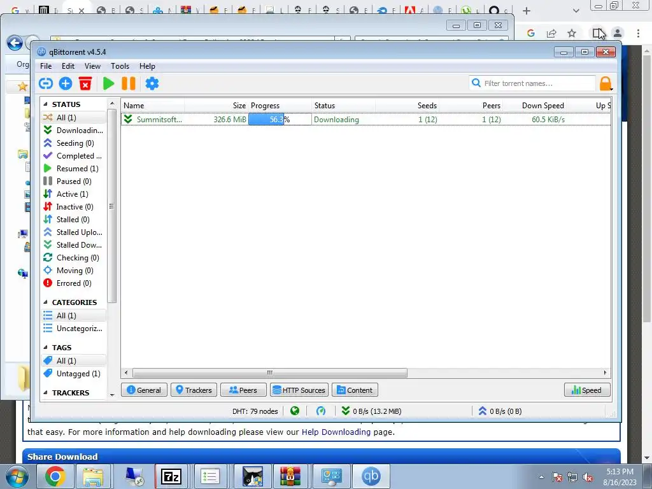This screenshot has height=489, width=652.
Task: Select the Checking (0) filter
Action: click(x=74, y=258)
